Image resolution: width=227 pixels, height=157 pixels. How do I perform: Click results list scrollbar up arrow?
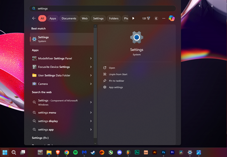tap(95, 26)
